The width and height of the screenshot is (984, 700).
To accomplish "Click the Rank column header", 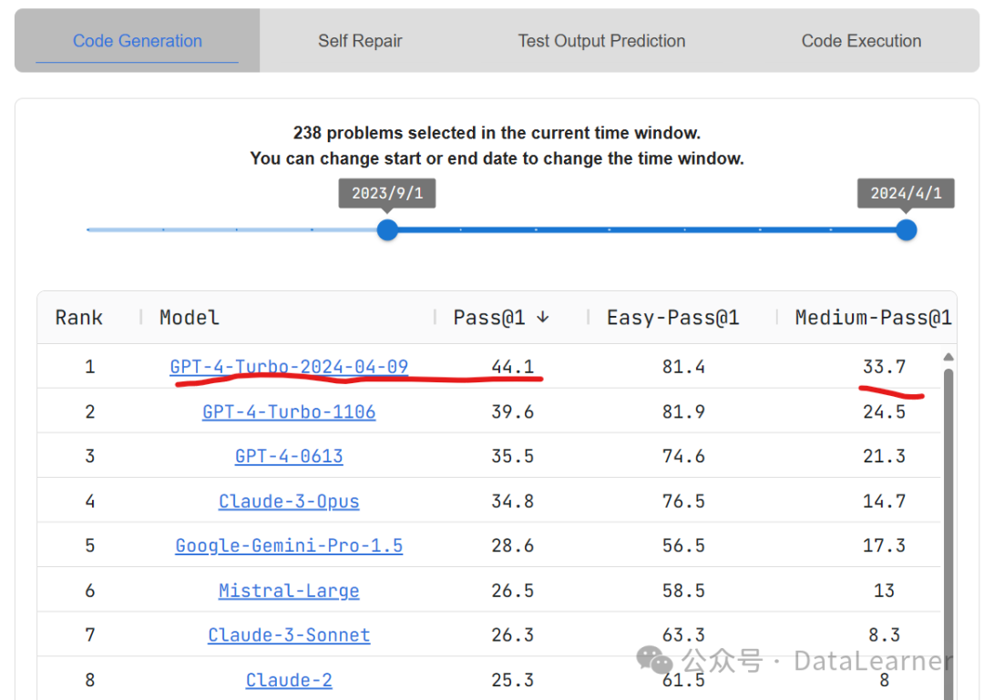I will [78, 318].
